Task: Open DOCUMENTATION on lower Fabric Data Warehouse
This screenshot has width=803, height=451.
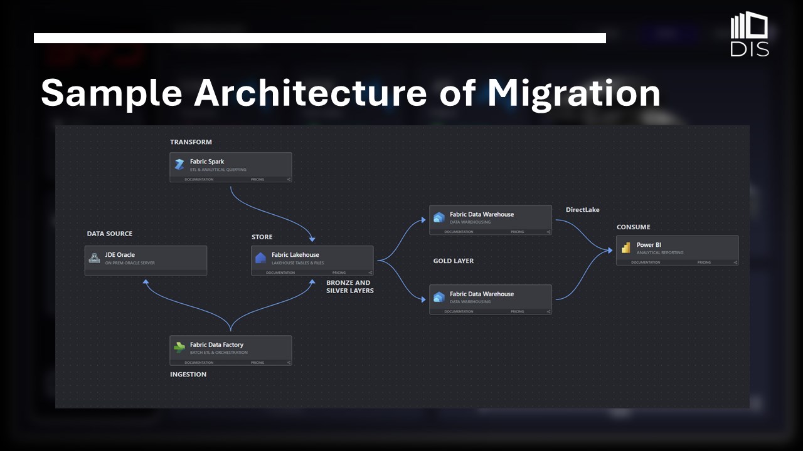Action: coord(459,311)
